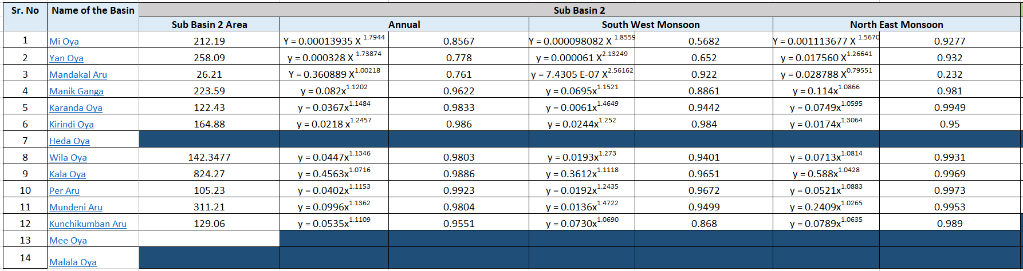Open the Mandakal Aru link
1023x271 pixels.
(x=78, y=75)
